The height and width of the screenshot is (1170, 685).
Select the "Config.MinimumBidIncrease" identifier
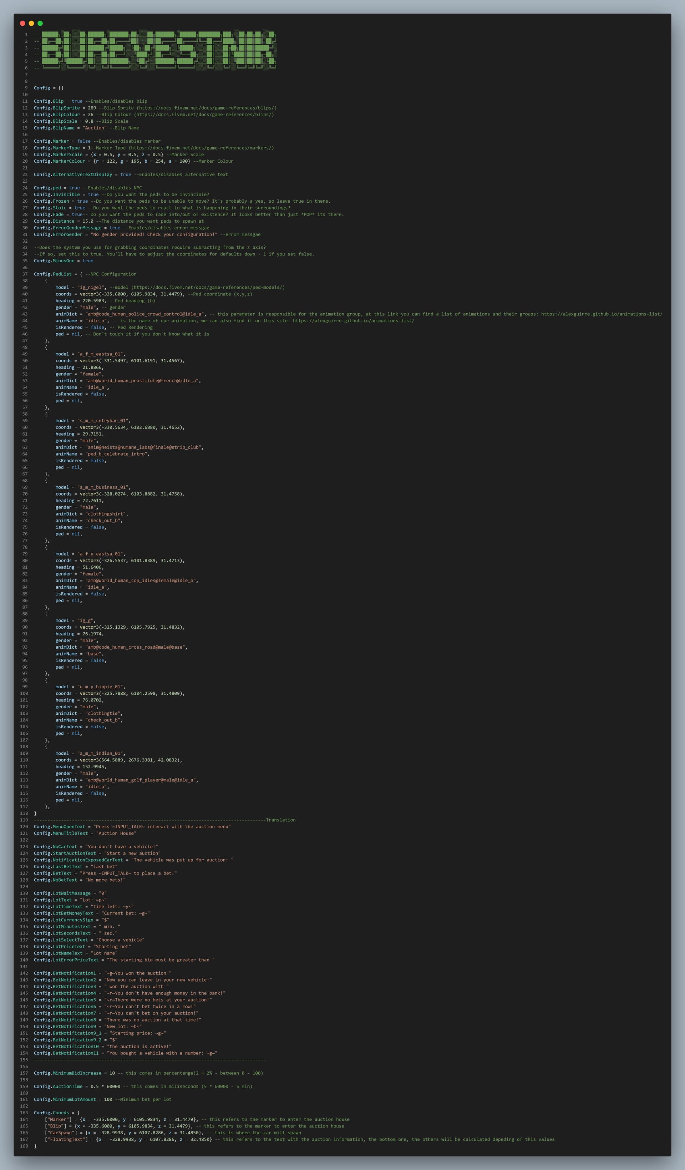coord(68,1073)
